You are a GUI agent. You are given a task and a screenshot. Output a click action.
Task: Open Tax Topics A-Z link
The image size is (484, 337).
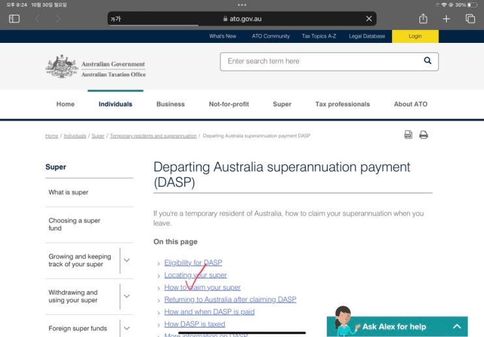click(x=319, y=36)
